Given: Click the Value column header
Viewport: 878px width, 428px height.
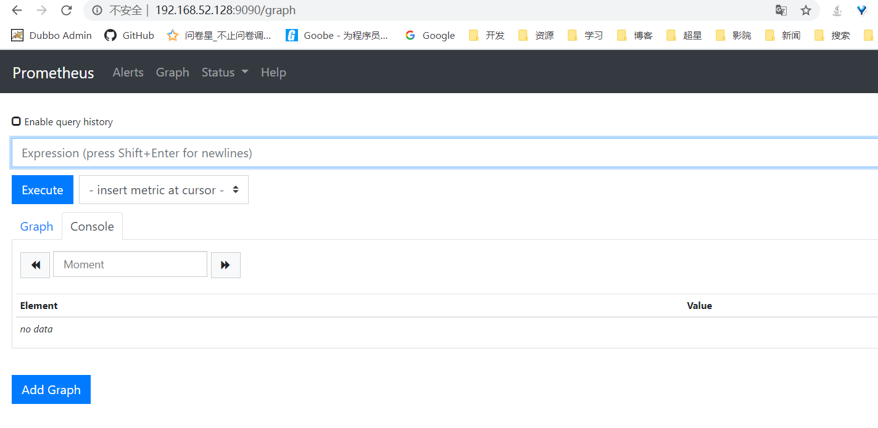Looking at the screenshot, I should point(699,306).
